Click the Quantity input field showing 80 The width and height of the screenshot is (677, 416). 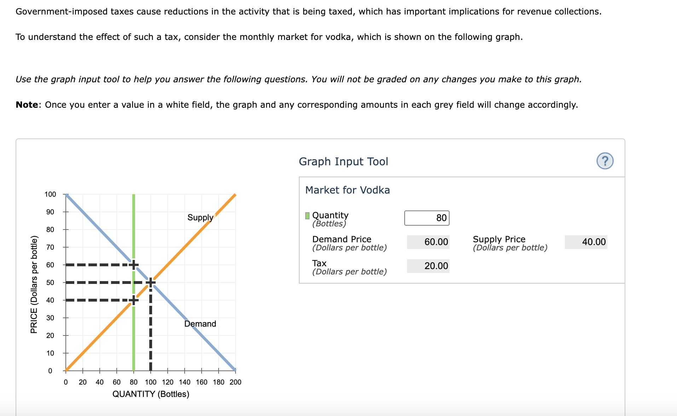pyautogui.click(x=427, y=218)
